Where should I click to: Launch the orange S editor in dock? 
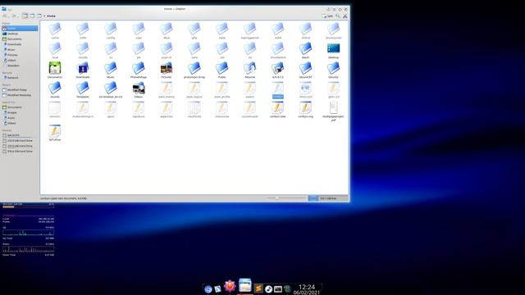point(258,288)
